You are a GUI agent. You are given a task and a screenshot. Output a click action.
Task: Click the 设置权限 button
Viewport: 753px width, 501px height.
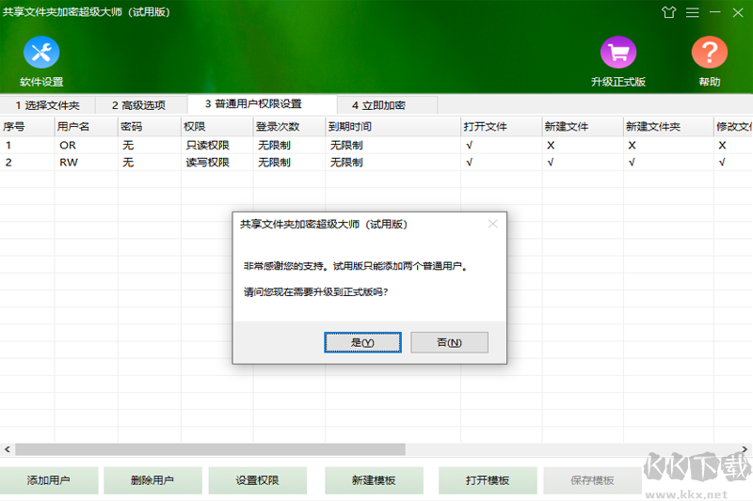tap(257, 480)
